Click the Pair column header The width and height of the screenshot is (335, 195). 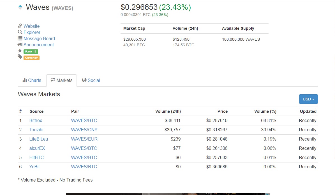click(x=75, y=111)
